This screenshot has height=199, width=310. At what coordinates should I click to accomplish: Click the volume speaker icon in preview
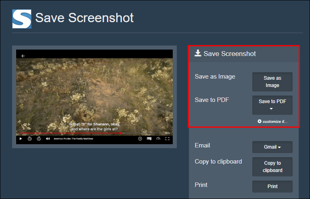pos(48,139)
